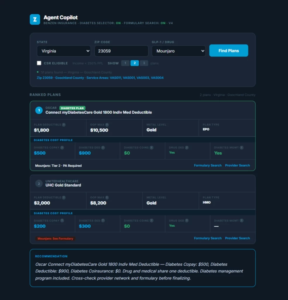Click the EPO plan type value
288x300 pixels.
click(x=206, y=129)
